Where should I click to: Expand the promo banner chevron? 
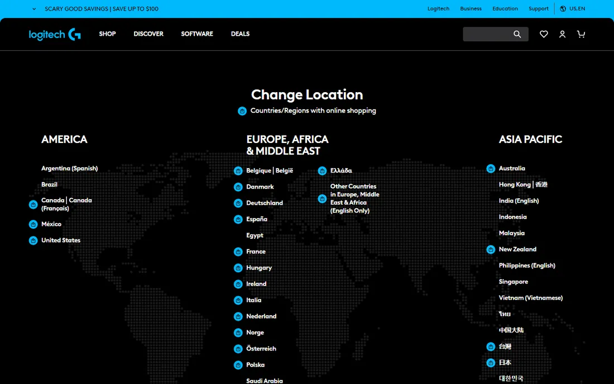click(34, 8)
